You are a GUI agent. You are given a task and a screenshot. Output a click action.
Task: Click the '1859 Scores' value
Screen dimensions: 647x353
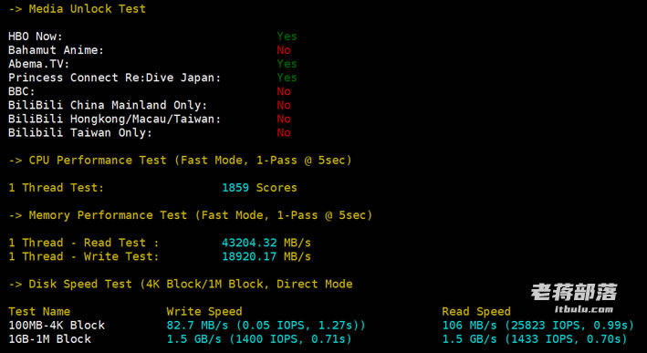click(259, 188)
